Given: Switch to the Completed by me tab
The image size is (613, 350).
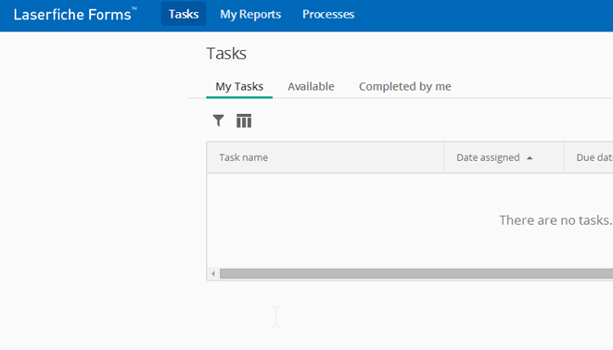Looking at the screenshot, I should point(404,86).
